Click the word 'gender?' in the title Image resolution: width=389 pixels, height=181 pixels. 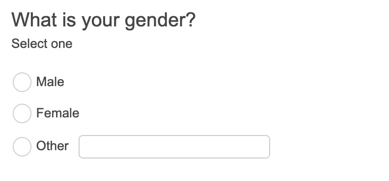click(160, 21)
